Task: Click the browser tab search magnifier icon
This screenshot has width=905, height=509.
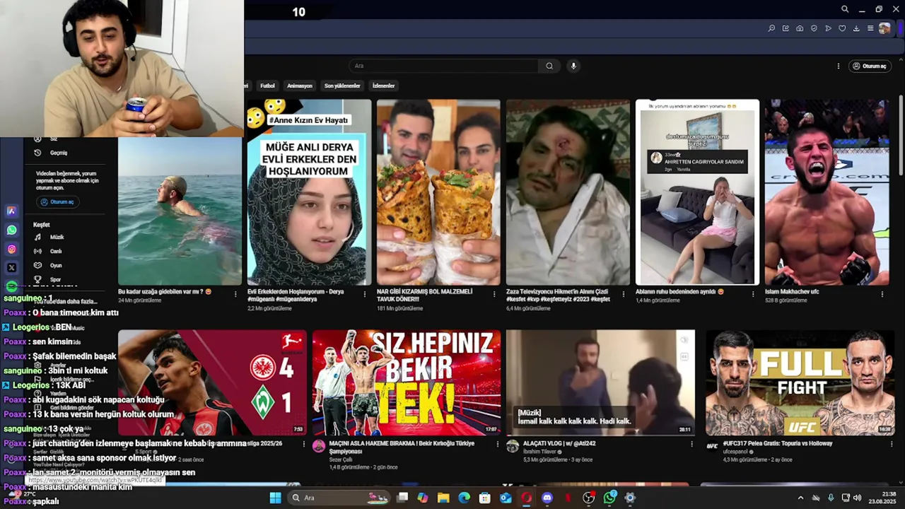Action: pyautogui.click(x=845, y=9)
